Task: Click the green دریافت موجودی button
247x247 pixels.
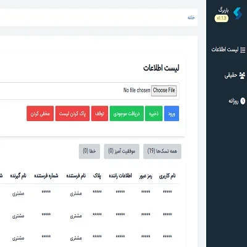Action: coord(127,114)
